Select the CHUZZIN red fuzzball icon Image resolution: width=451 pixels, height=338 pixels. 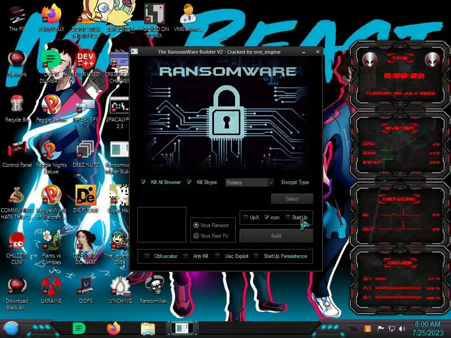pos(17,248)
